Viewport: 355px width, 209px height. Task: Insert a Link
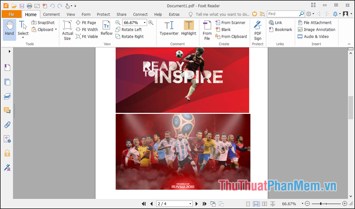(x=275, y=23)
